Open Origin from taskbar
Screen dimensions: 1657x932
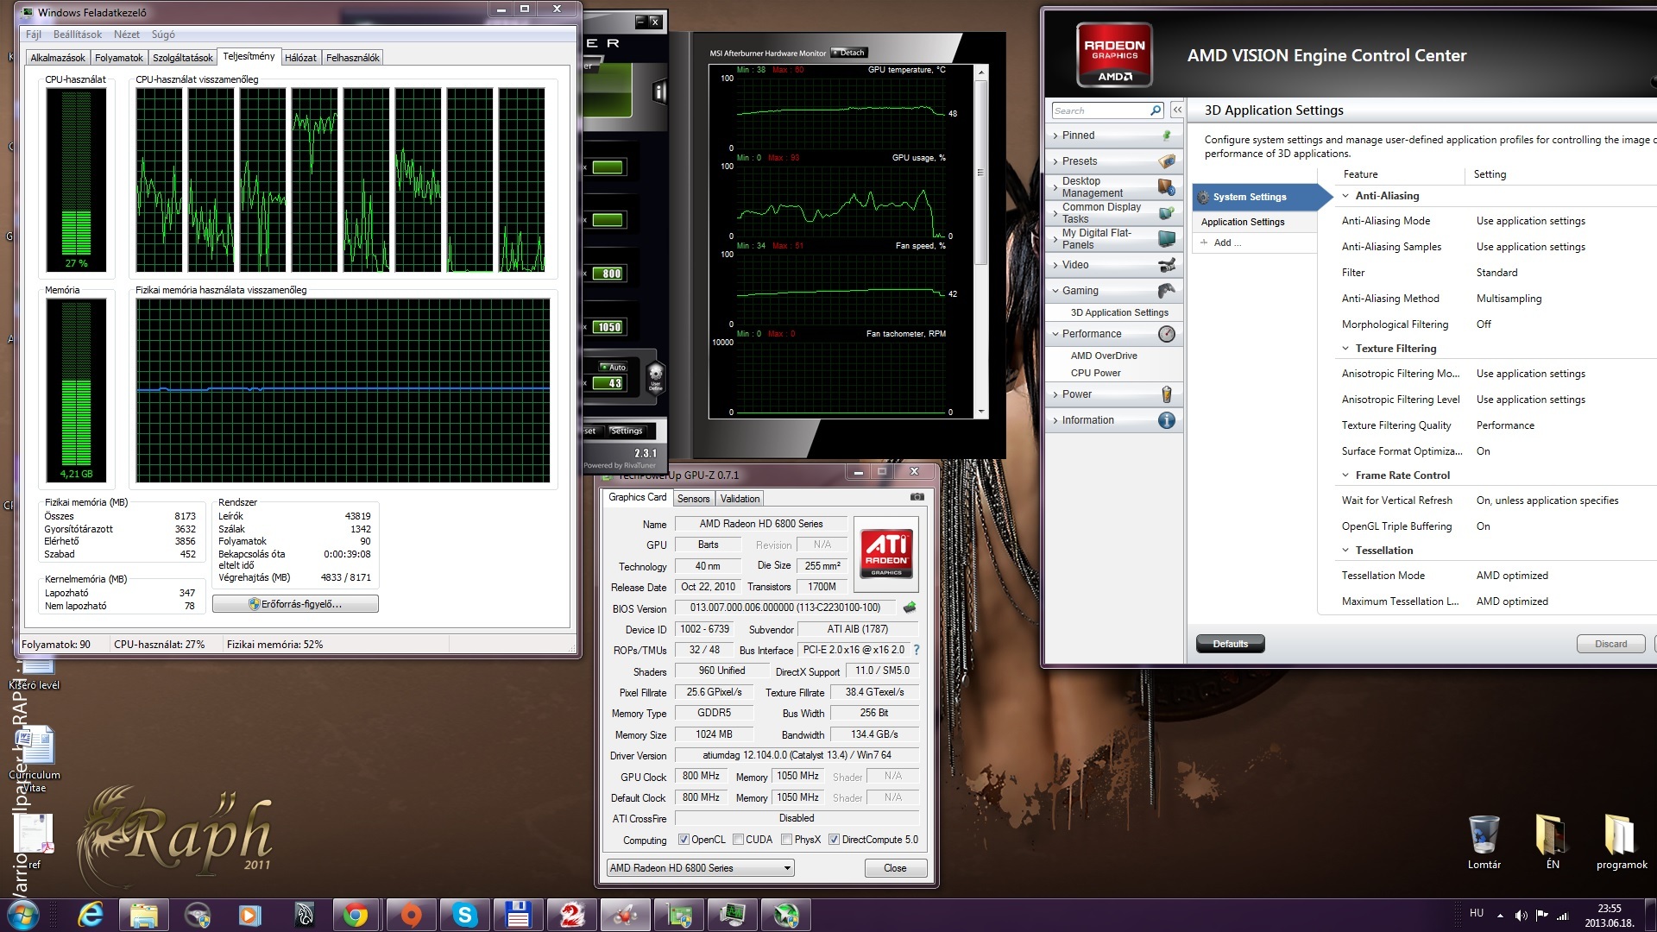pos(411,915)
